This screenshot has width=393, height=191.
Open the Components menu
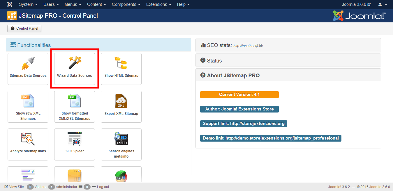pos(126,4)
